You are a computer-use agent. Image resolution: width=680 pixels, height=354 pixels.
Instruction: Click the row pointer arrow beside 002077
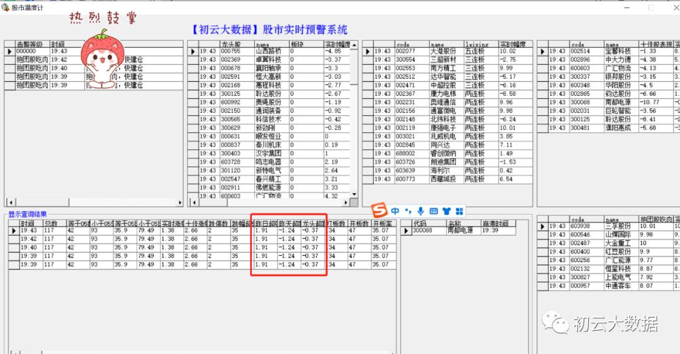coord(368,51)
